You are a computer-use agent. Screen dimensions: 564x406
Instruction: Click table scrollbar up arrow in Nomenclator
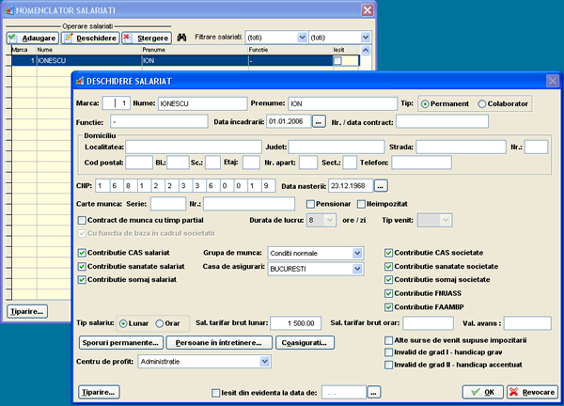point(366,50)
